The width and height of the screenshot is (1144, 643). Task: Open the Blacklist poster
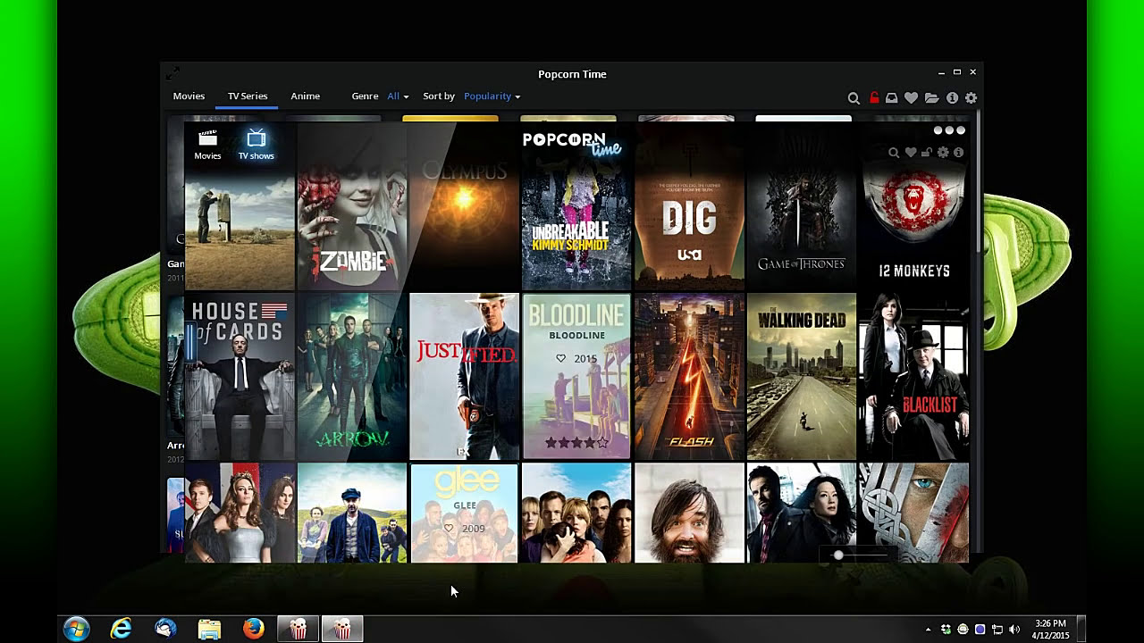point(913,376)
